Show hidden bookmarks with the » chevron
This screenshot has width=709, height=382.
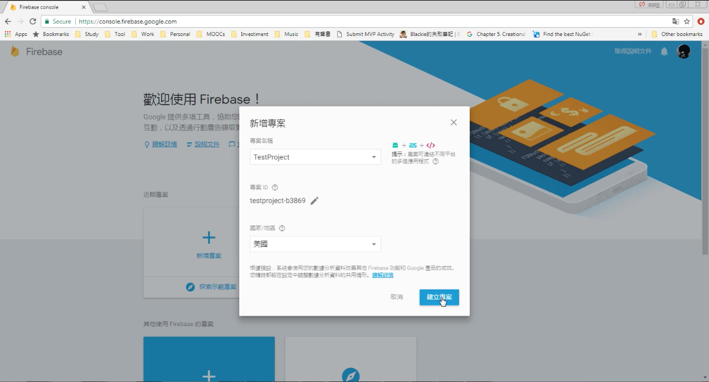(x=640, y=34)
